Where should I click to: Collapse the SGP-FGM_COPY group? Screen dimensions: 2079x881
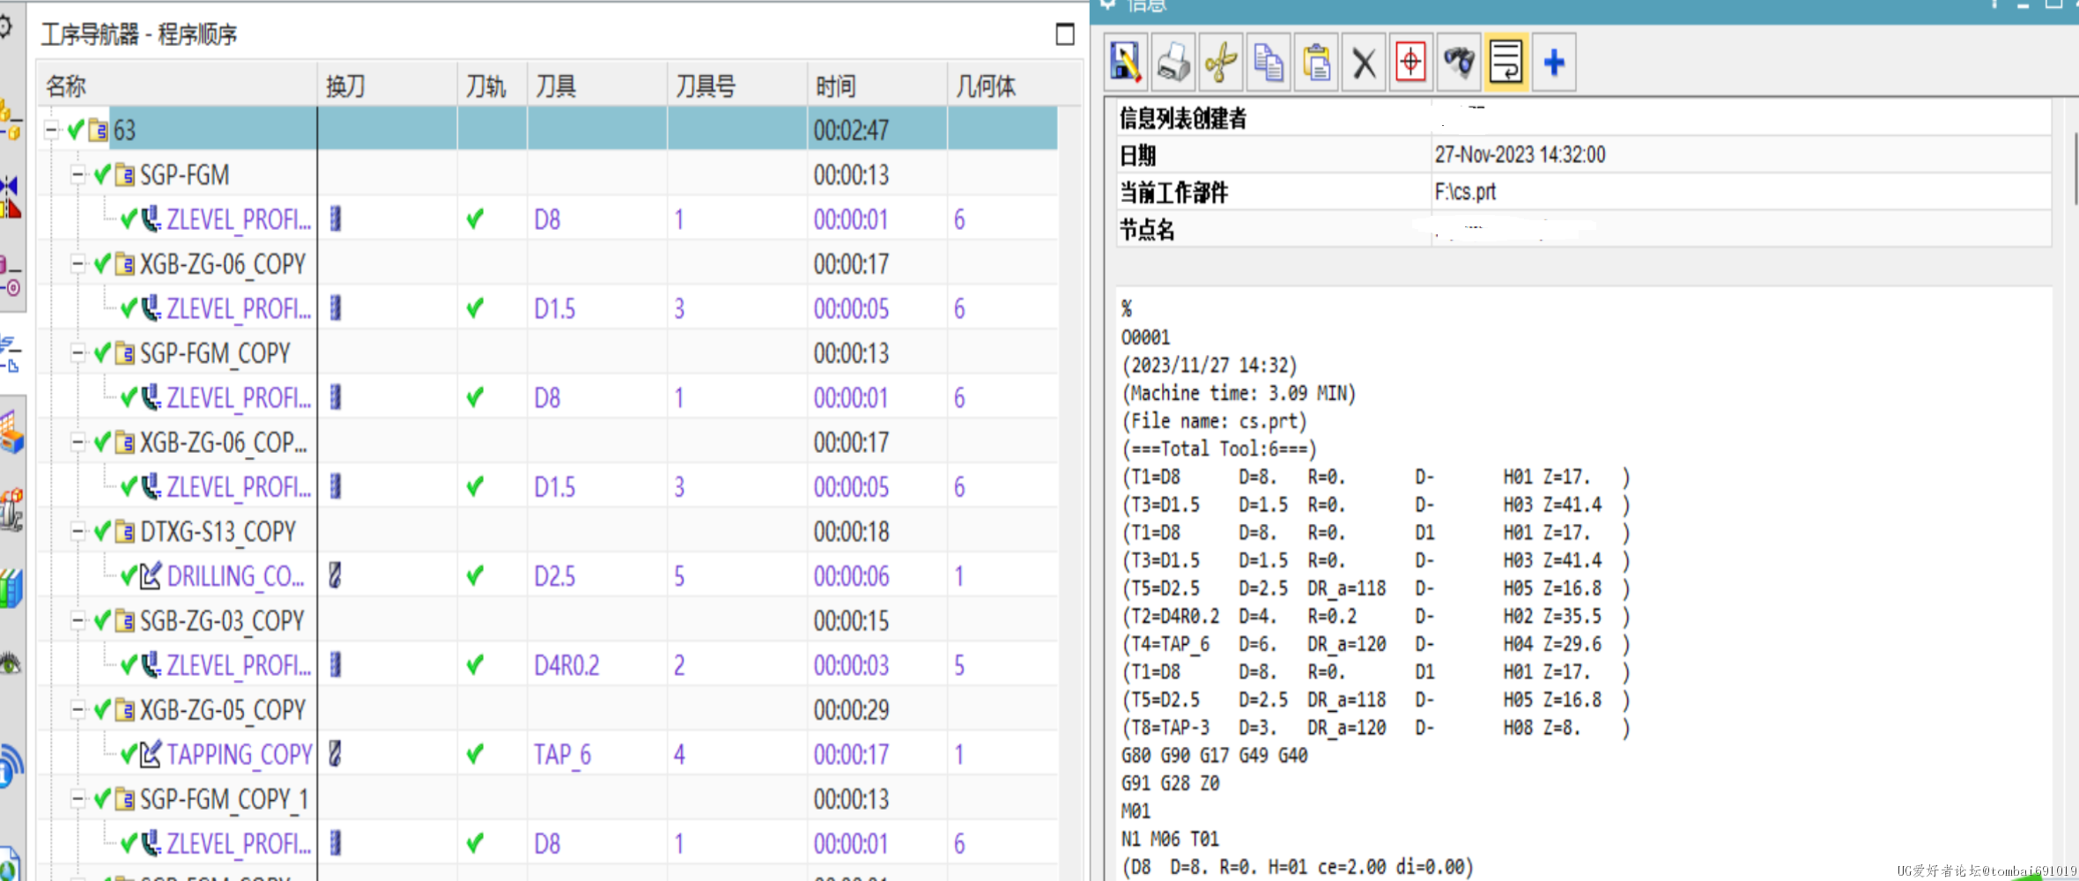78,352
